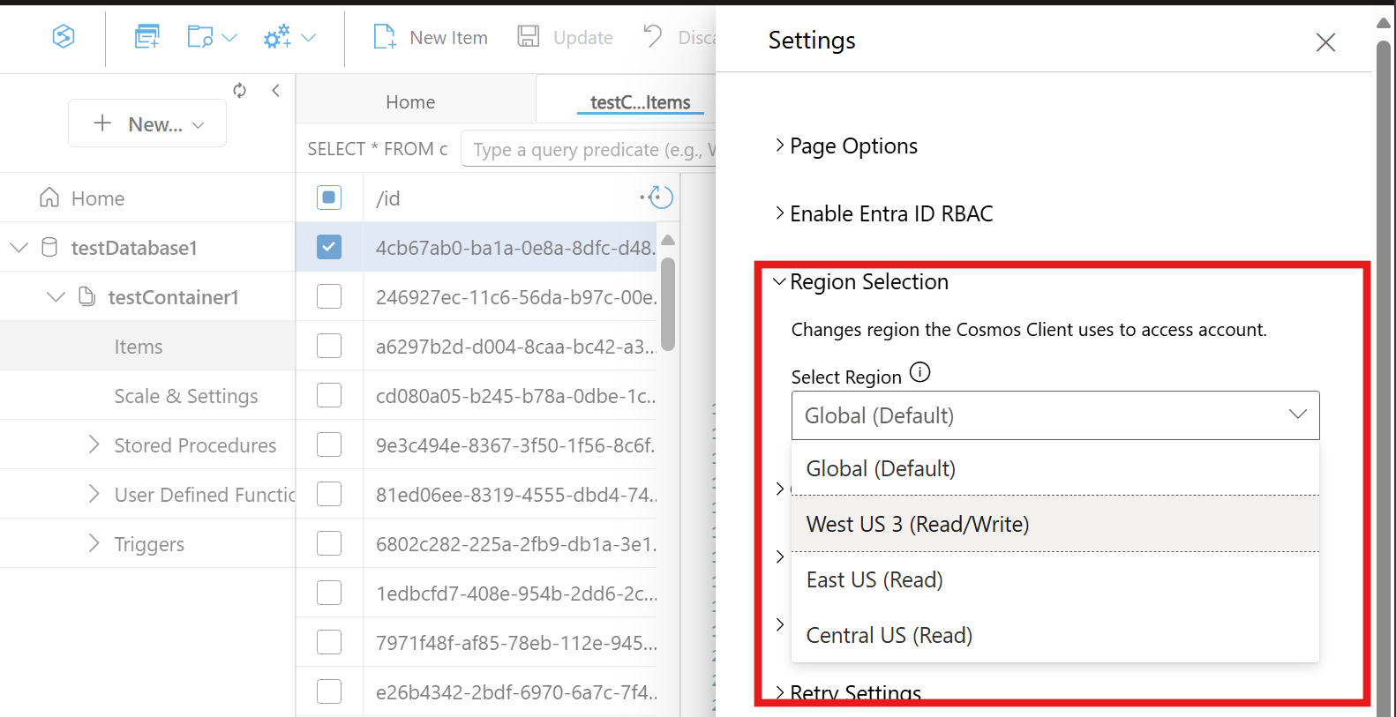Click the Cosmos DB logo icon
This screenshot has width=1396, height=717.
64,36
